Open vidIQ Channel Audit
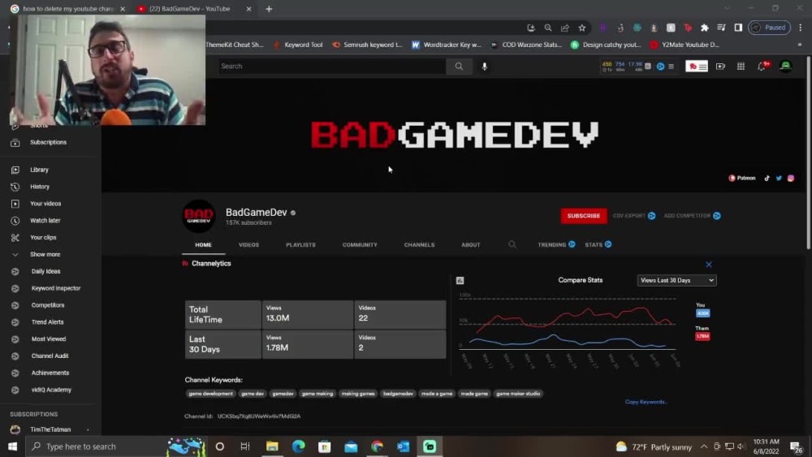The image size is (812, 457). tap(50, 356)
